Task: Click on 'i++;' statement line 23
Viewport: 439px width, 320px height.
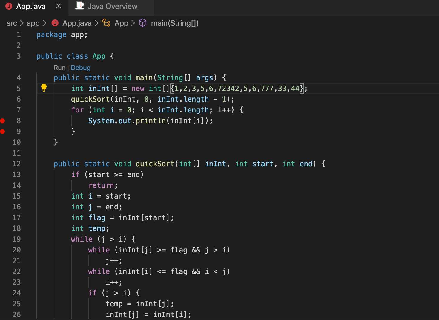Action: coord(114,282)
